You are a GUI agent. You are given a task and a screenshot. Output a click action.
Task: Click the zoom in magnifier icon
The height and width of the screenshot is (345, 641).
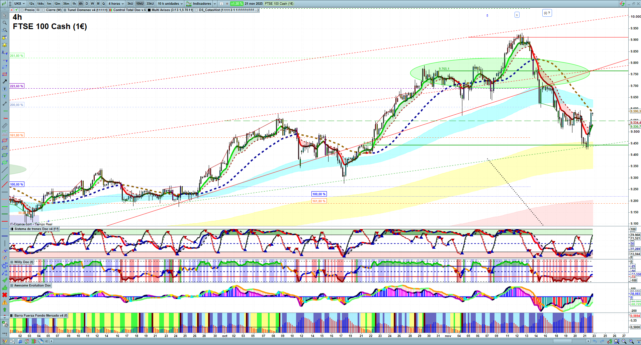pyautogui.click(x=631, y=341)
